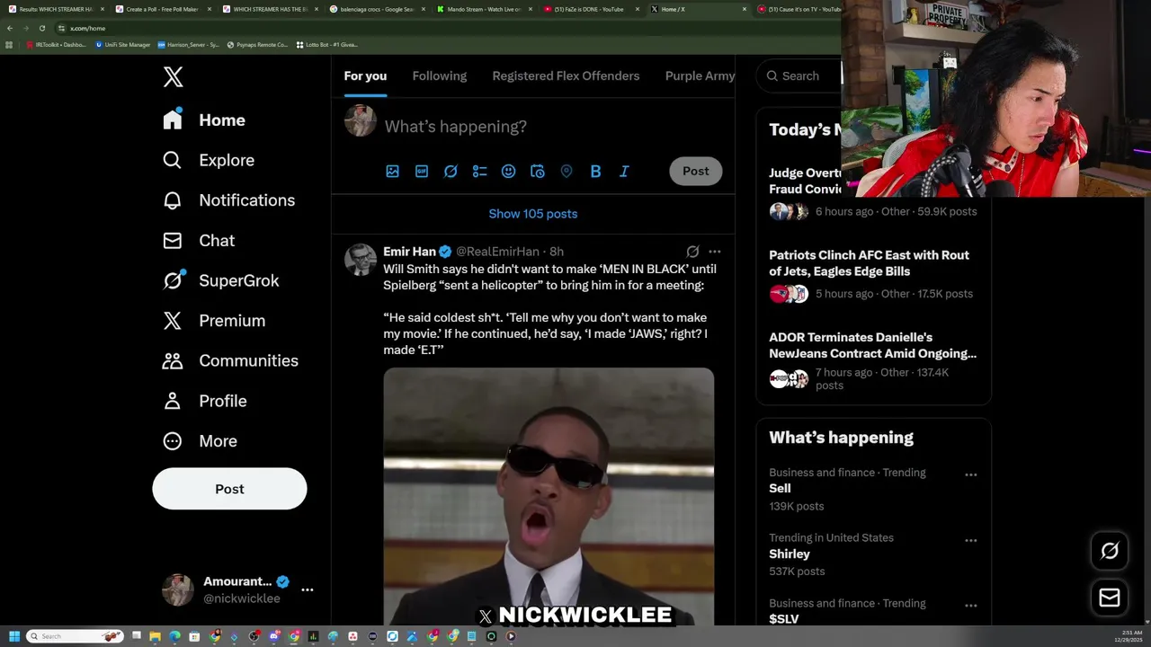Screen dimensions: 1151x647
Task: Open Notifications in the sidebar
Action: tap(228, 200)
